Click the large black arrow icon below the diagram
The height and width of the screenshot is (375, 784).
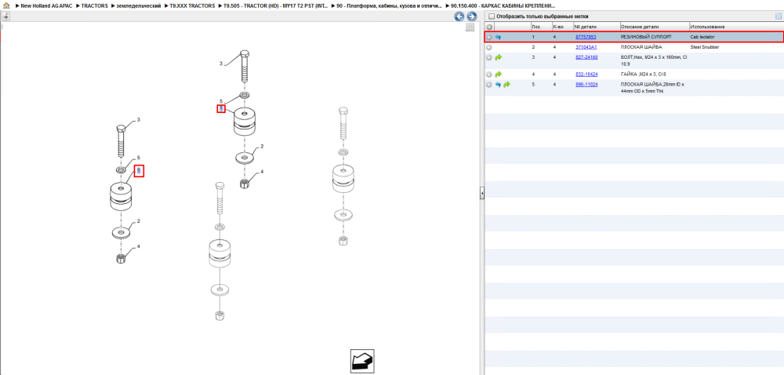[362, 361]
